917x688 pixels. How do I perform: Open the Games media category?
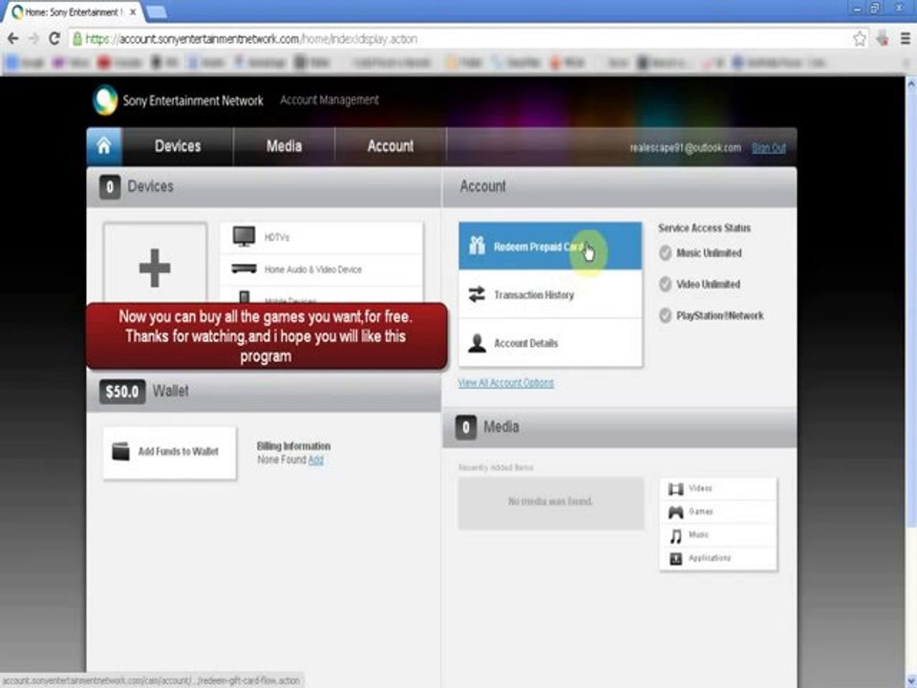pyautogui.click(x=718, y=512)
